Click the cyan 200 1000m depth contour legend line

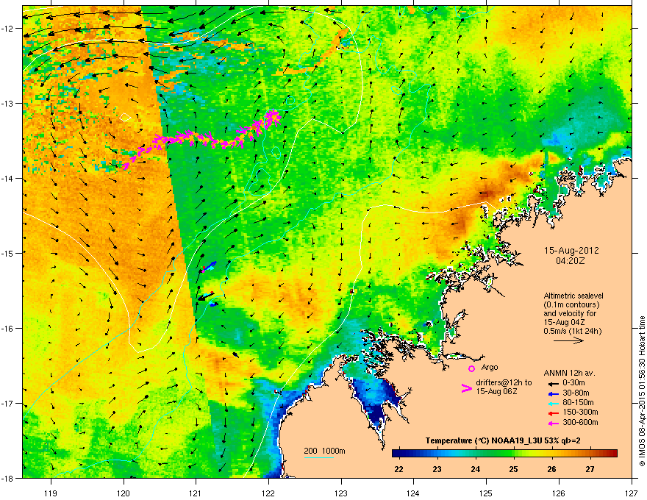[x=318, y=457]
